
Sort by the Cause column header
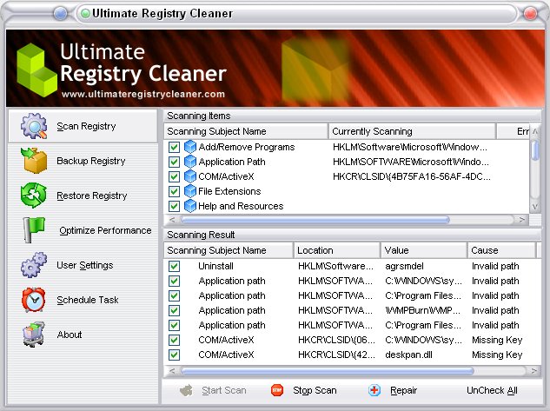[501, 250]
